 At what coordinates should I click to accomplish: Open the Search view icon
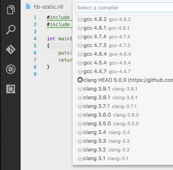click(11, 30)
